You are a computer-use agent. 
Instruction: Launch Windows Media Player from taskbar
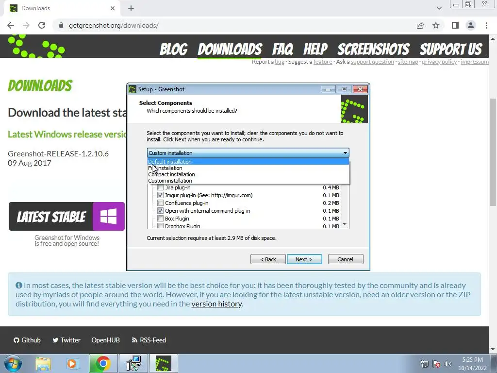[72, 363]
